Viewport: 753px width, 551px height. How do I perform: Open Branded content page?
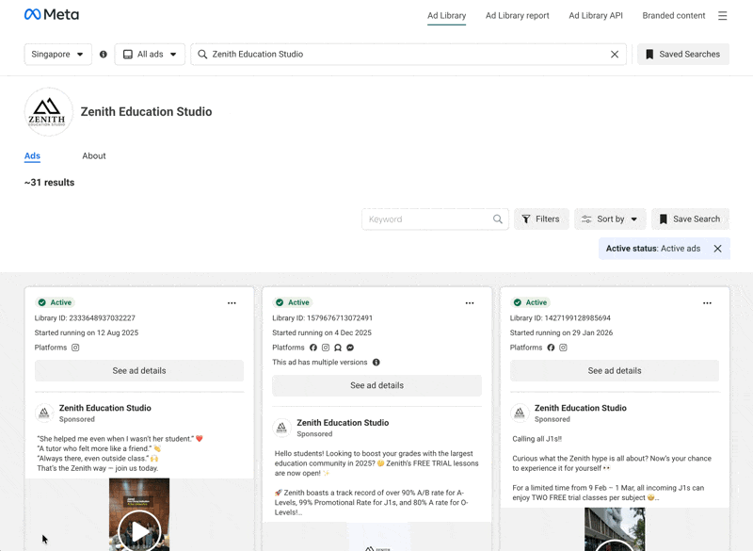(x=674, y=15)
